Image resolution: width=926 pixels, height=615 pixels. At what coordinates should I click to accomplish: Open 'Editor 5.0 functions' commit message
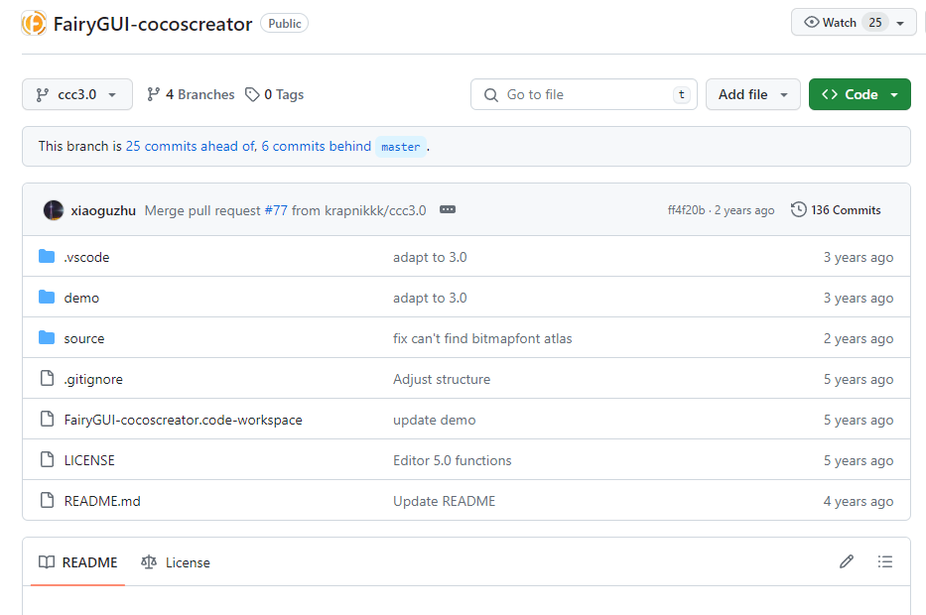pos(453,461)
